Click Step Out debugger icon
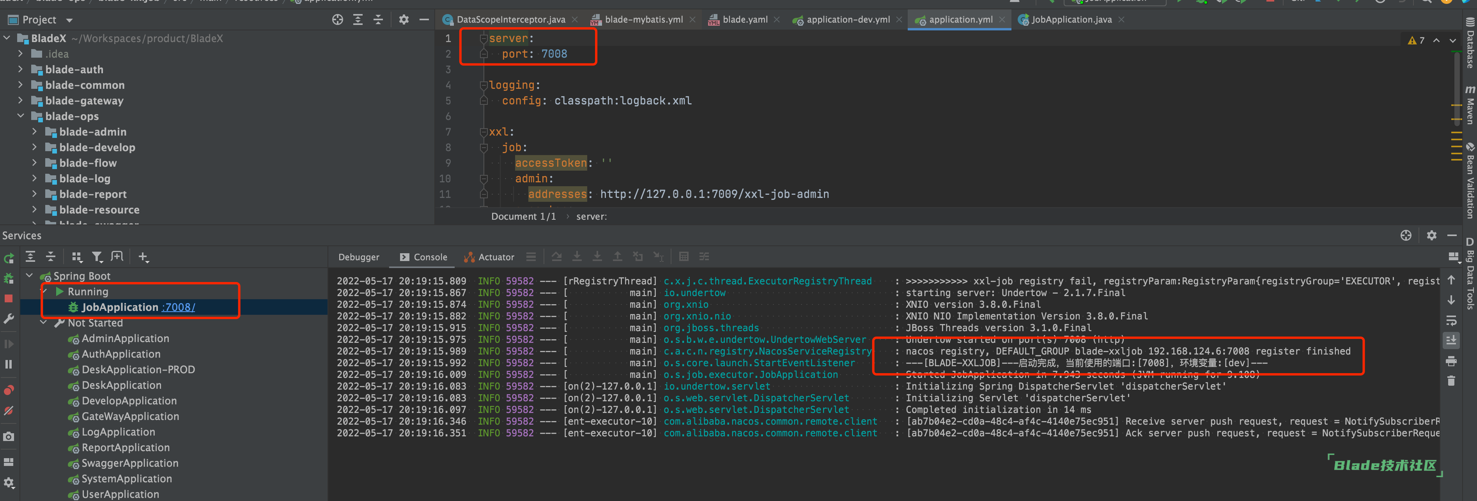Screen dimensions: 1477x501 coord(617,256)
